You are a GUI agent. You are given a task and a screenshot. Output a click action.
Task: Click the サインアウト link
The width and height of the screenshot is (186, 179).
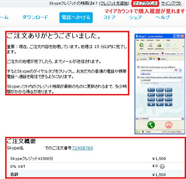point(172,3)
